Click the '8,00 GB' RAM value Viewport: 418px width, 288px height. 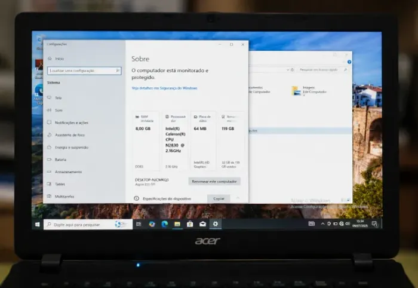pos(143,128)
